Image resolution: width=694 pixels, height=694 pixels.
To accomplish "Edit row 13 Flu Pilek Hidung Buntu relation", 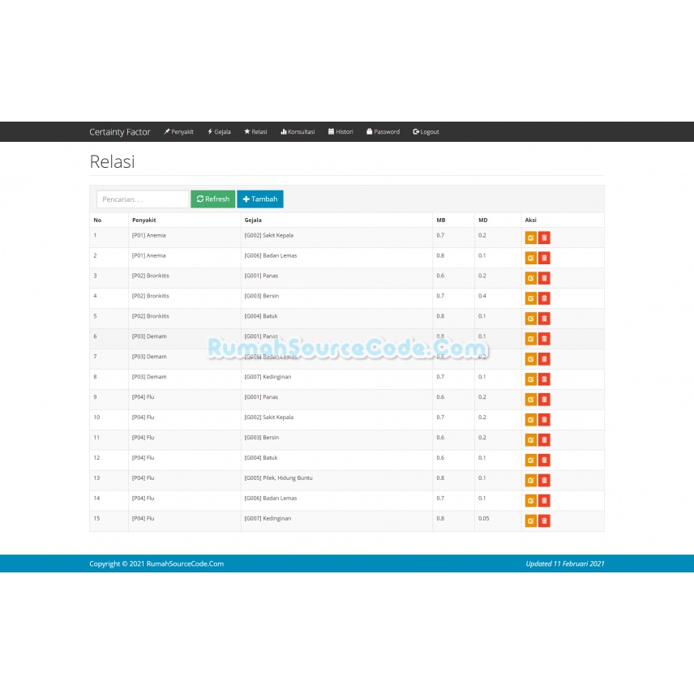I will coord(531,480).
